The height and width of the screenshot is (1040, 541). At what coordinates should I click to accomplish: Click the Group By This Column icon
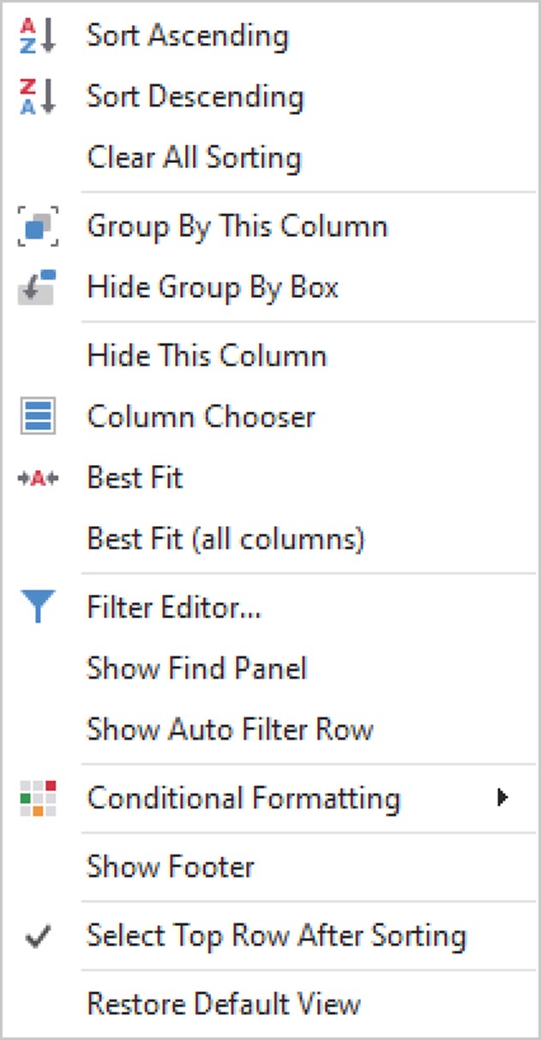click(x=38, y=227)
